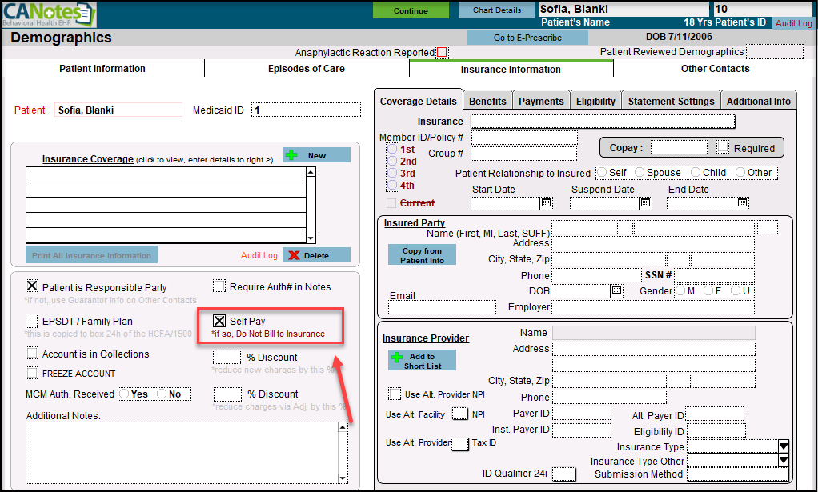This screenshot has width=818, height=492.
Task: Click the CANotes logo
Action: point(48,14)
